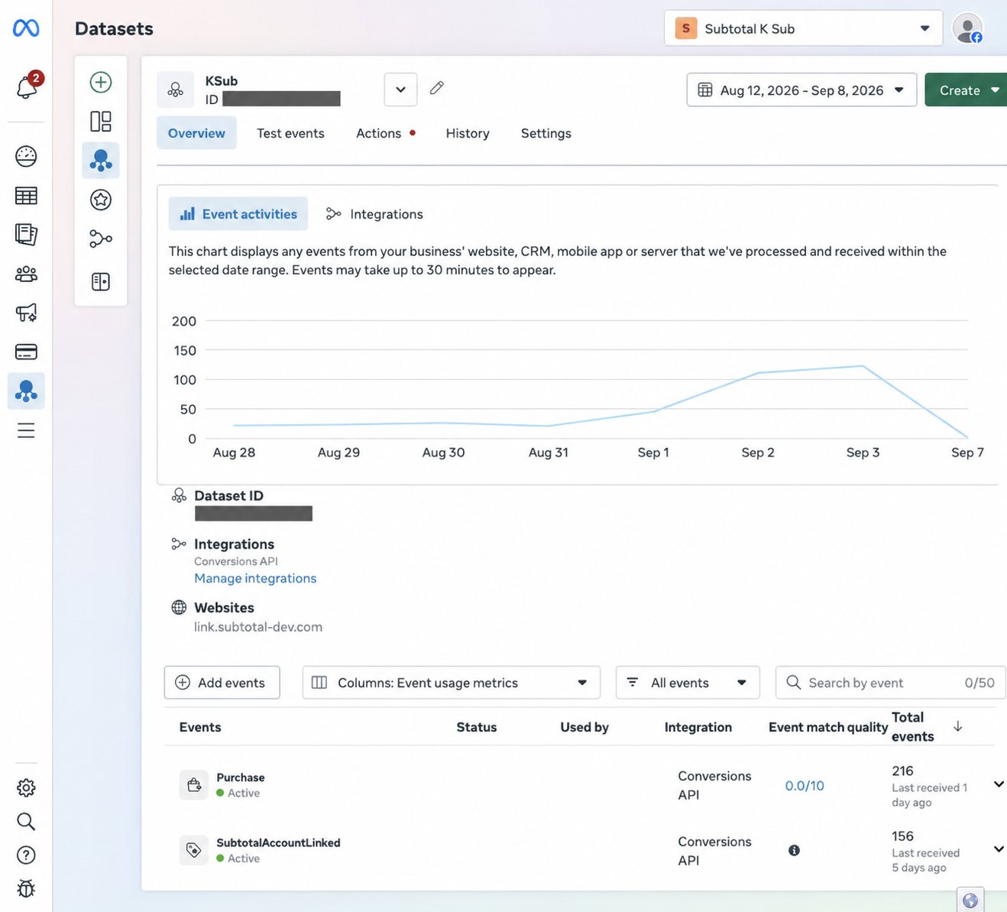
Task: Click the green connect data sources plus icon
Action: [101, 82]
